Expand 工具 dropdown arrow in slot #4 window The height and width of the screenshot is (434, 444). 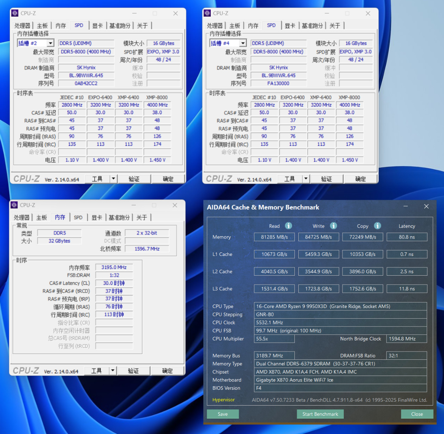point(306,179)
